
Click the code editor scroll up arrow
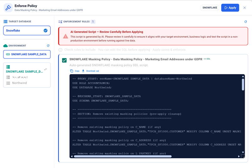pos(243,76)
